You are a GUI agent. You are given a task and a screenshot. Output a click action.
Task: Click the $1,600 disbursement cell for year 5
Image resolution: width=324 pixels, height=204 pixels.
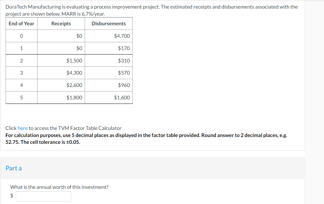click(x=123, y=98)
